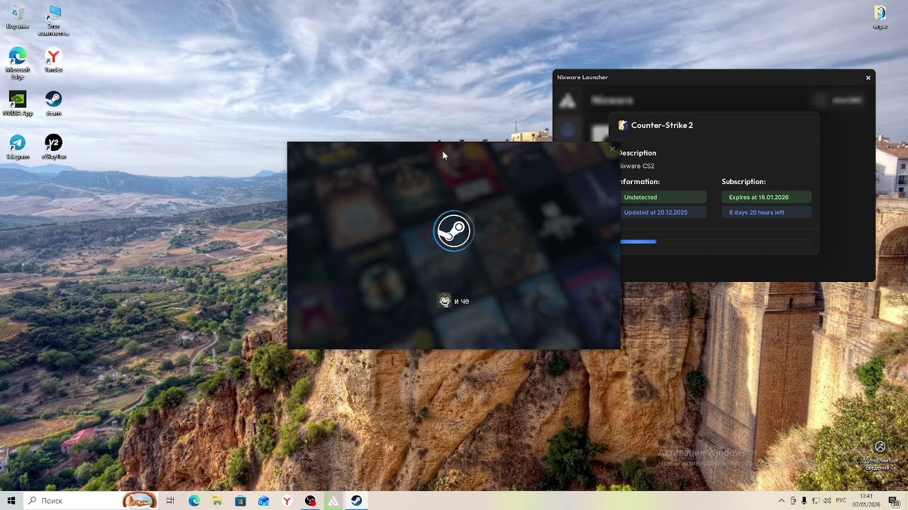
Task: Open Microsoft Edge from the taskbar
Action: click(194, 501)
